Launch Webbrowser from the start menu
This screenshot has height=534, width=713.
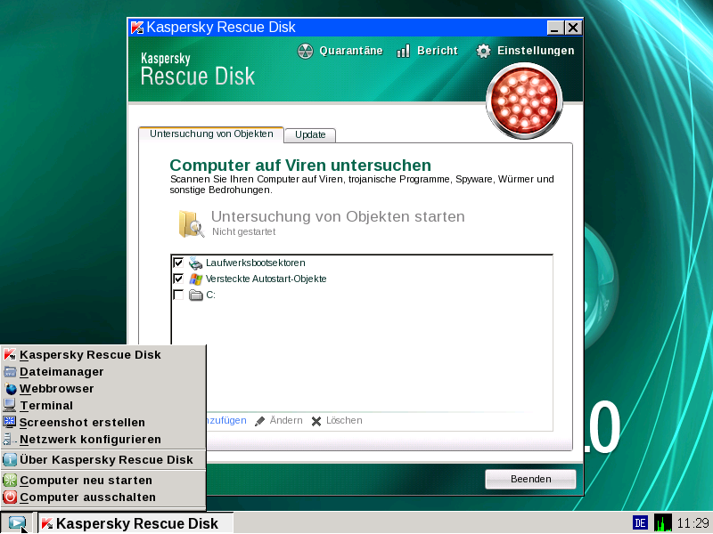point(56,388)
